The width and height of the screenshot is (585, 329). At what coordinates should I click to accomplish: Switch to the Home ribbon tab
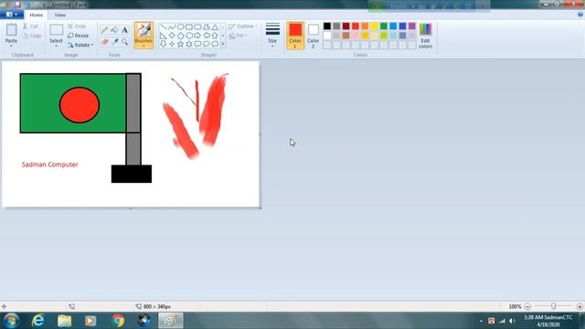tap(37, 15)
